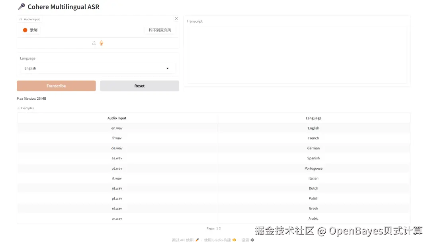
Task: Click the Transcribe button
Action: [x=56, y=85]
